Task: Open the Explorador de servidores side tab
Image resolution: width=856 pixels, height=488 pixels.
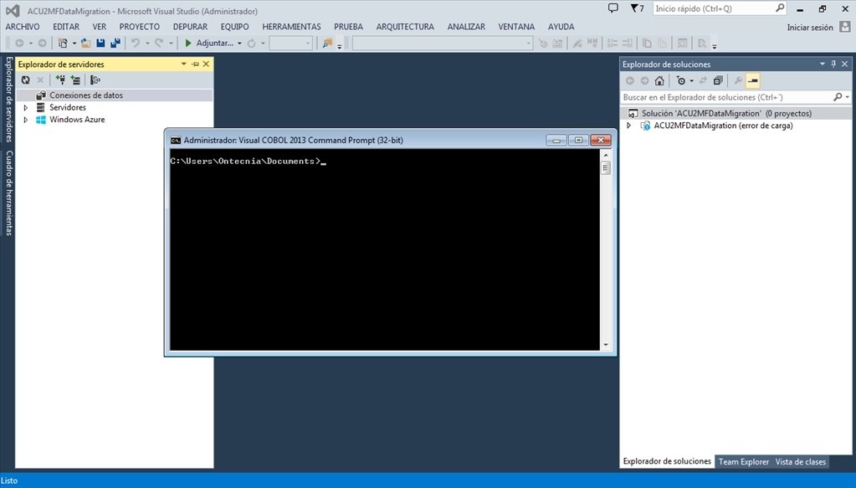Action: click(x=8, y=100)
